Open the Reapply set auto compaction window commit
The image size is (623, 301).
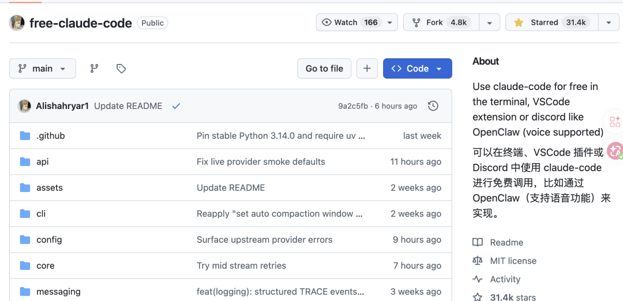pos(280,213)
